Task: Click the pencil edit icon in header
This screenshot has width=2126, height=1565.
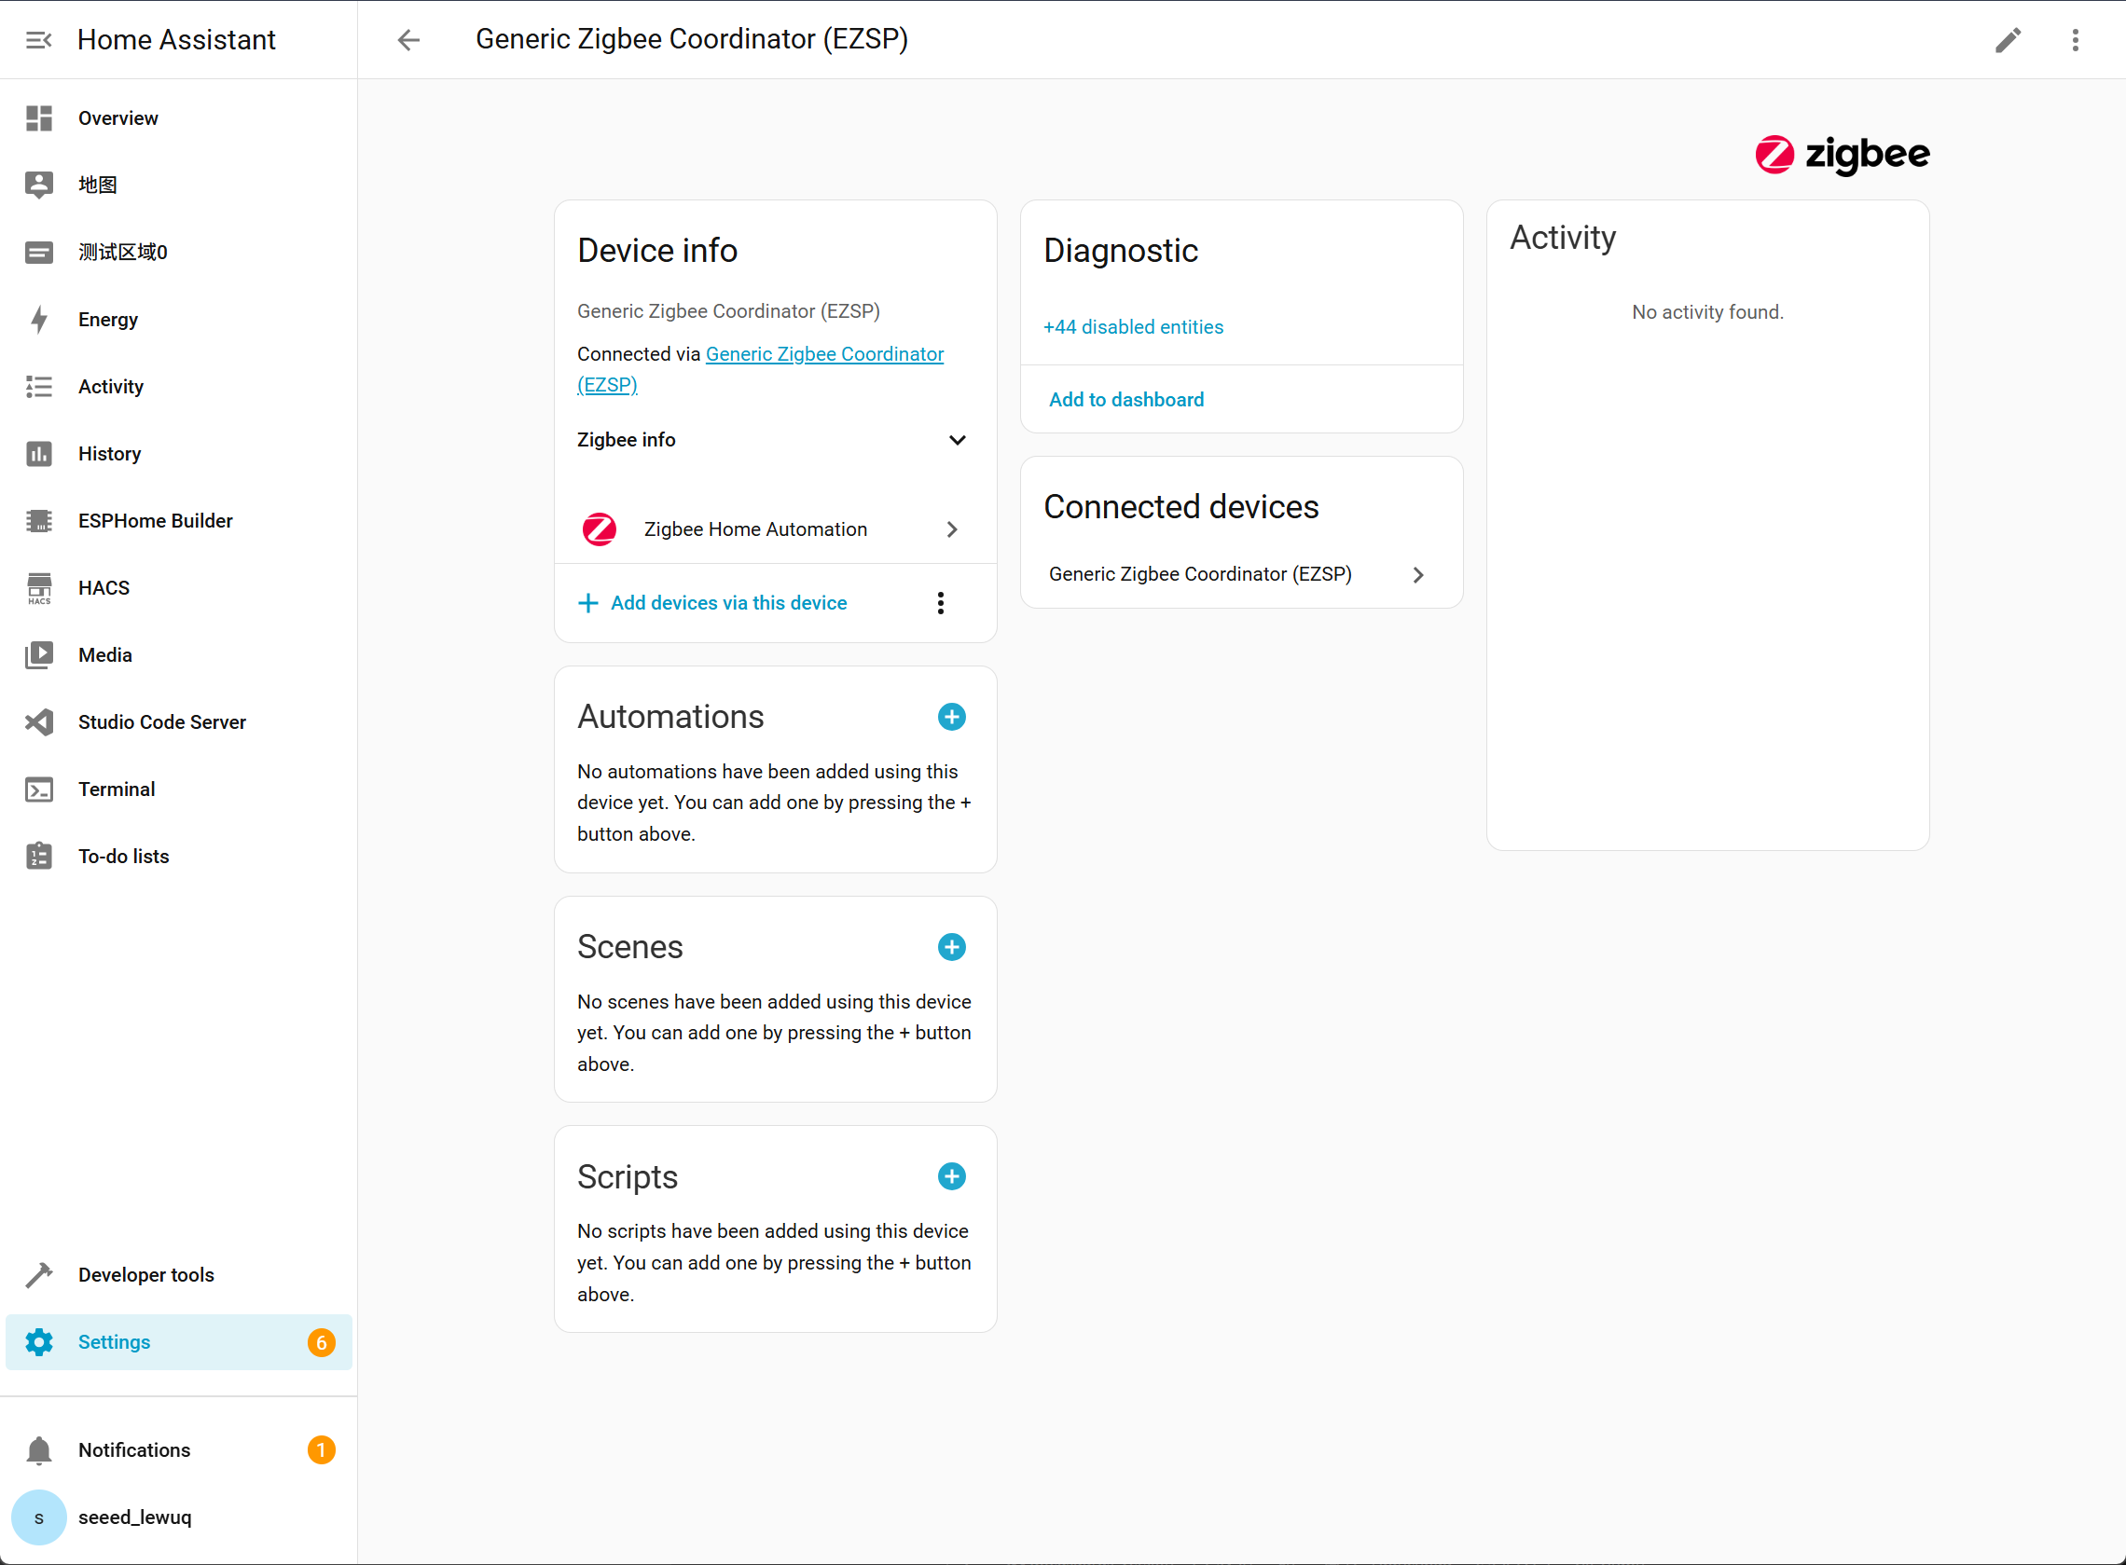Action: point(2008,40)
